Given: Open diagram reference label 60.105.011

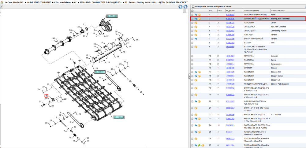Looking at the screenshot, I should tap(100, 72).
